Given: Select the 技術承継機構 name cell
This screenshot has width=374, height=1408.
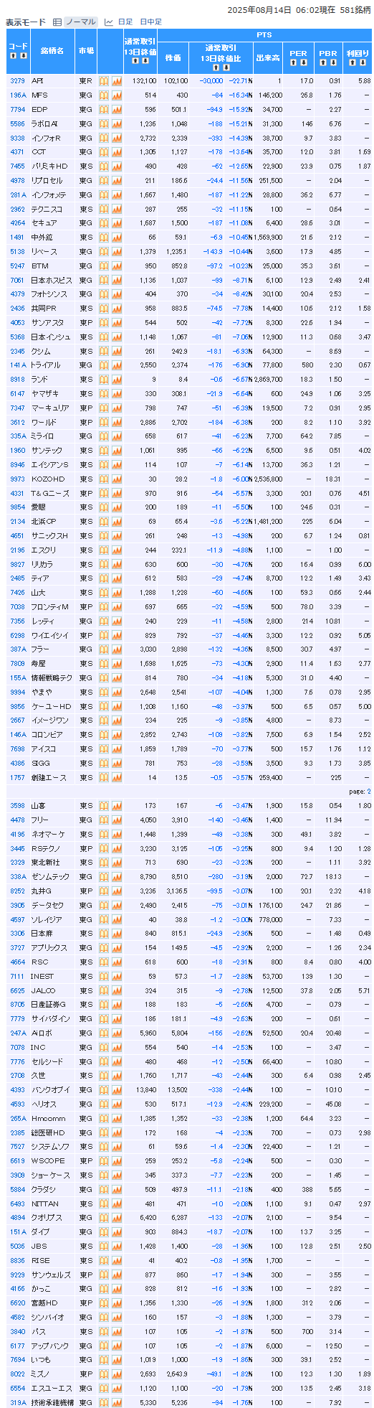Looking at the screenshot, I should pos(52,1402).
